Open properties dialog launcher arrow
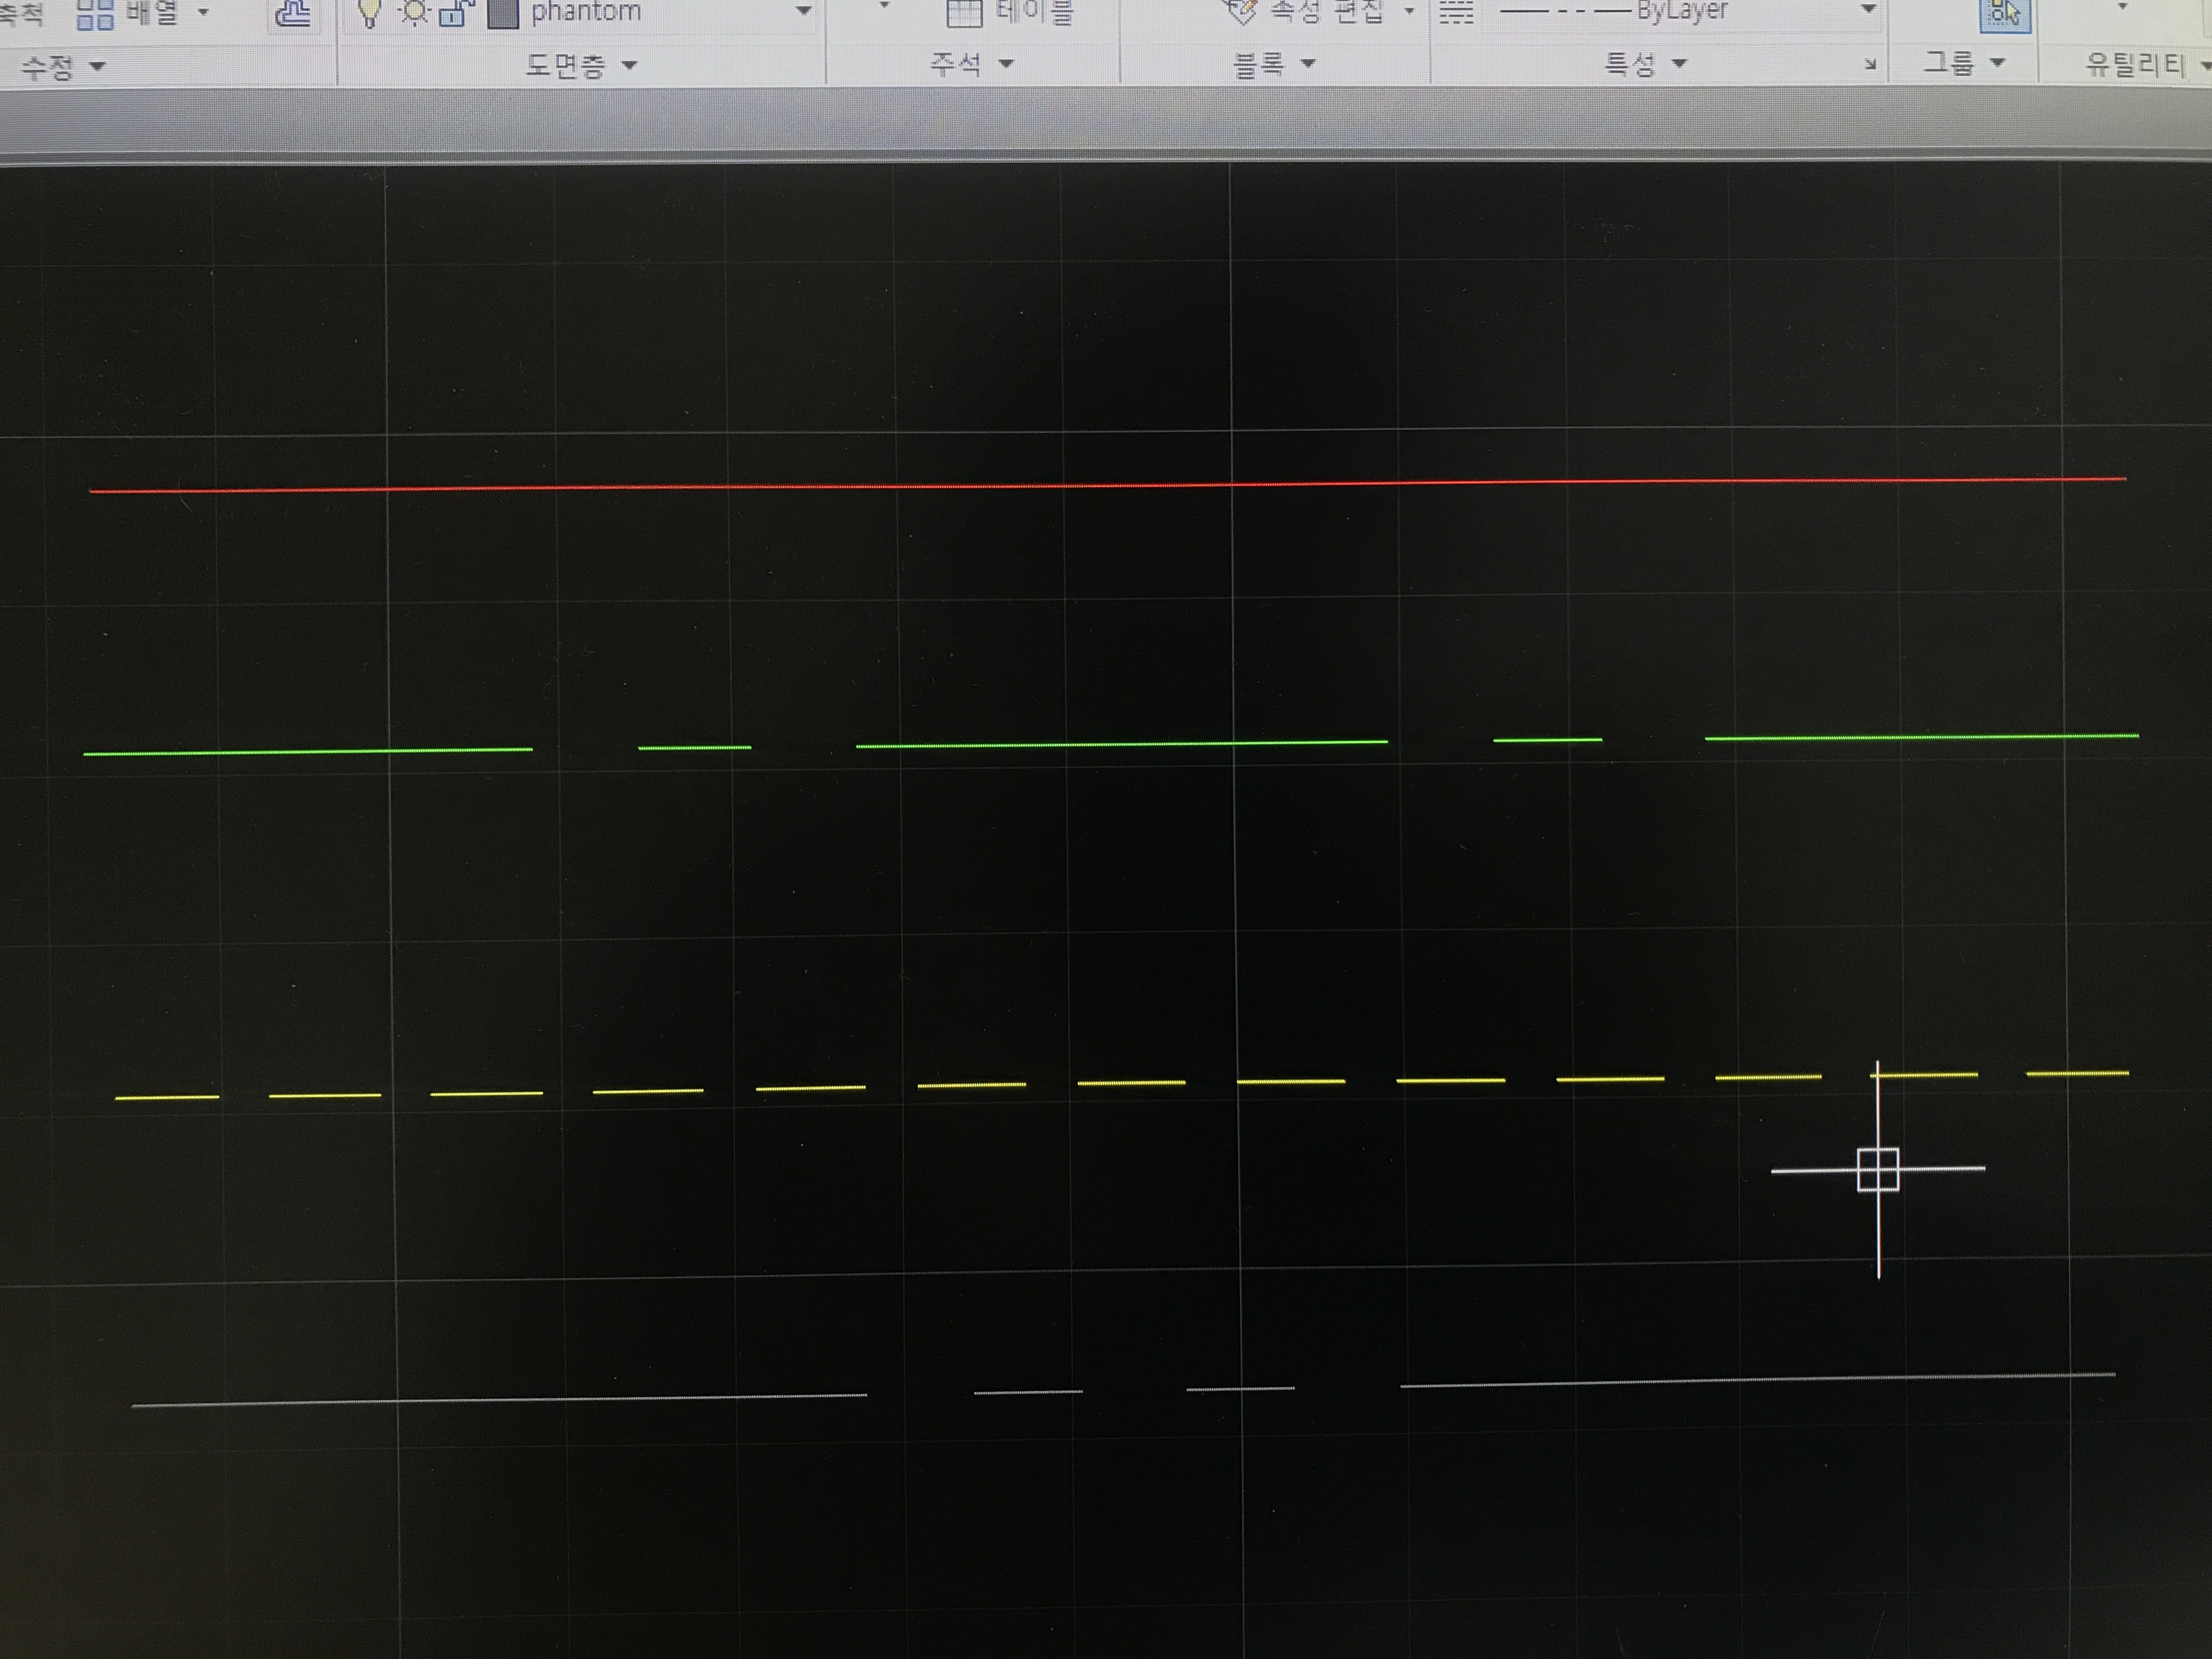This screenshot has width=2212, height=1659. [1870, 65]
